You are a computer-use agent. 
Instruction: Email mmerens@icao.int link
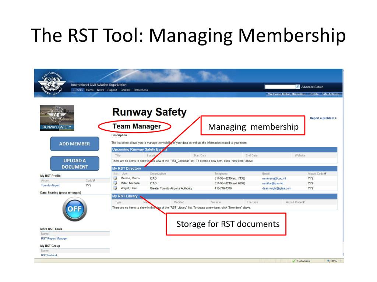[274, 178]
